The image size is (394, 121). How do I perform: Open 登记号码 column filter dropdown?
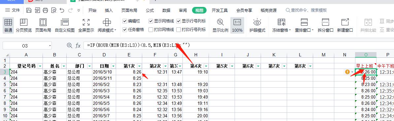(40, 66)
